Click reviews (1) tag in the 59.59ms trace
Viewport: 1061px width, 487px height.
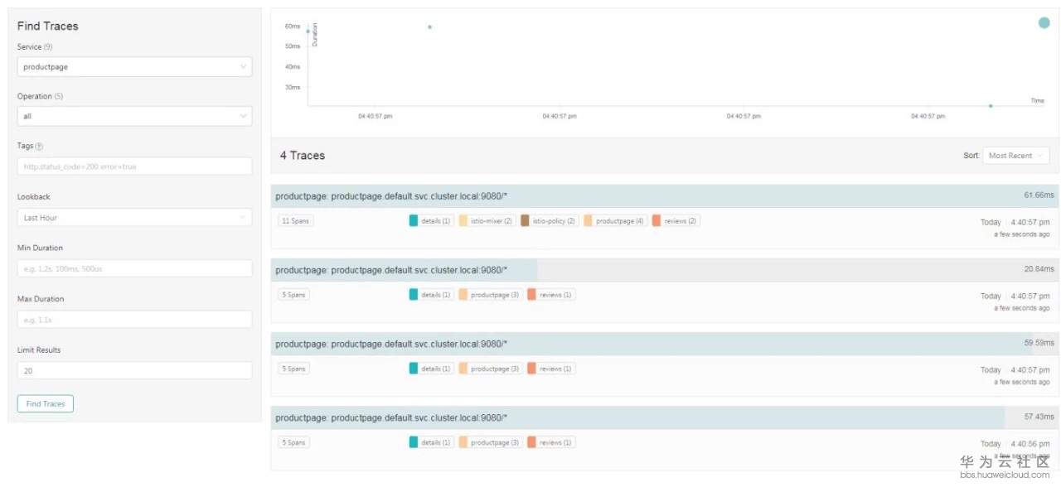551,369
